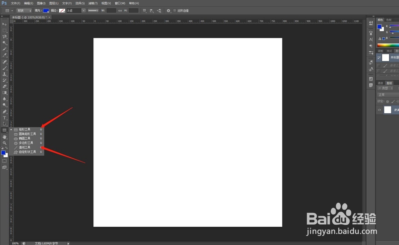The height and width of the screenshot is (245, 399).
Task: Toggle lock transparent pixels
Action: point(387,101)
